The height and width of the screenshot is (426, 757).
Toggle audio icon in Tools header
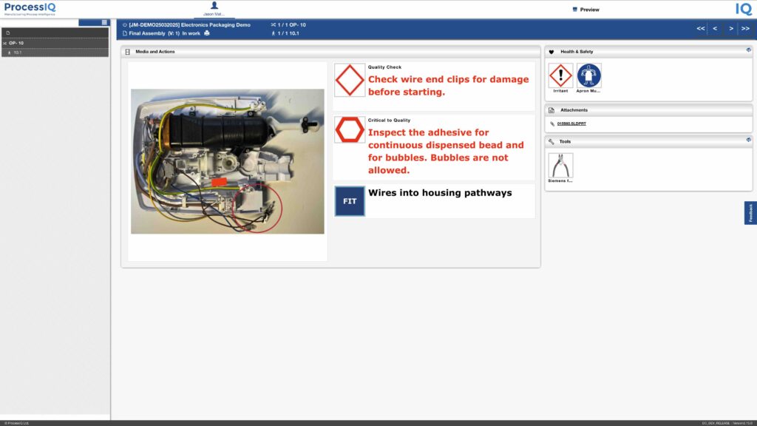coord(748,140)
